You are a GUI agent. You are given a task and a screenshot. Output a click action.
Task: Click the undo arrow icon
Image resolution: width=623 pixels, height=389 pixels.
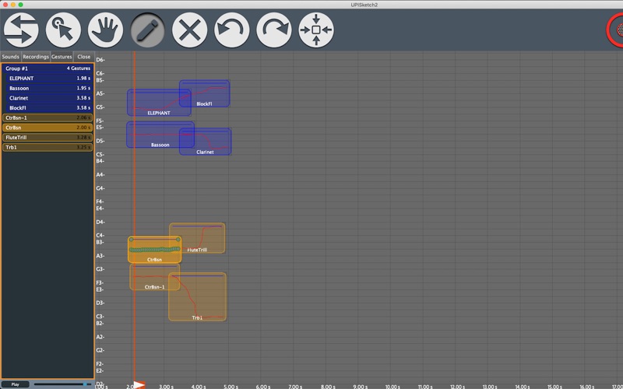pos(231,30)
